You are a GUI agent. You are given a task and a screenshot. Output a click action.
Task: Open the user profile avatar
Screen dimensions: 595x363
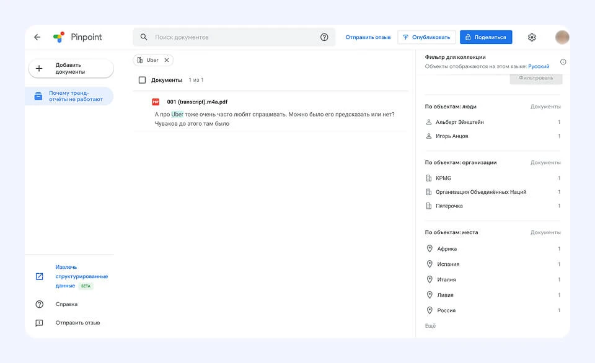pos(562,37)
